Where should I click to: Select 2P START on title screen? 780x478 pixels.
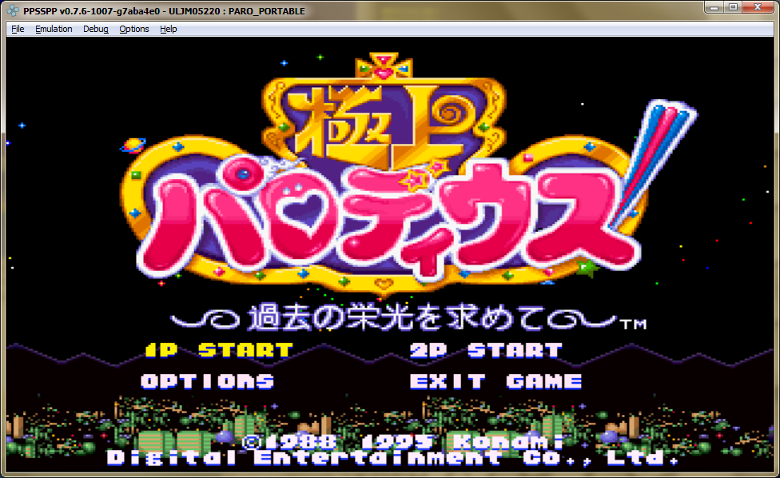pyautogui.click(x=486, y=350)
